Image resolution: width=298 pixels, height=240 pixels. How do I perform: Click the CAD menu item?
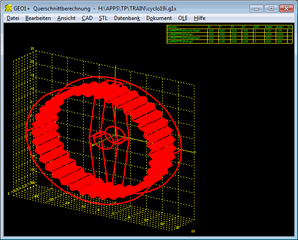tap(87, 18)
